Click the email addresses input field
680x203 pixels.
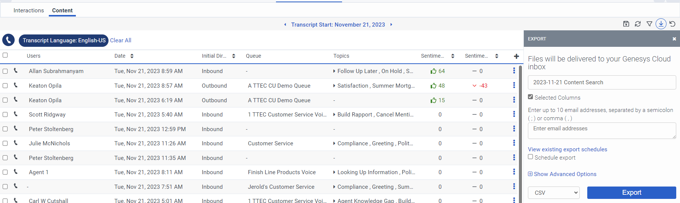coord(602,131)
